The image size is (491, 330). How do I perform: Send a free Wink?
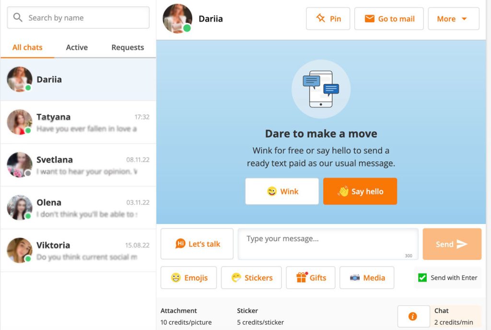pyautogui.click(x=282, y=191)
